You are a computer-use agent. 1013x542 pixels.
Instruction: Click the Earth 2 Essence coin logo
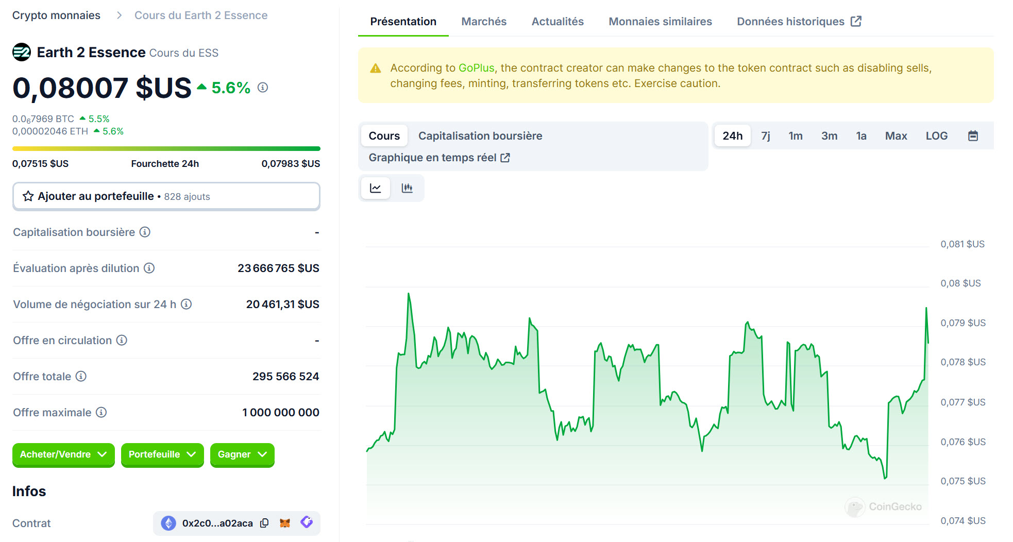[22, 52]
